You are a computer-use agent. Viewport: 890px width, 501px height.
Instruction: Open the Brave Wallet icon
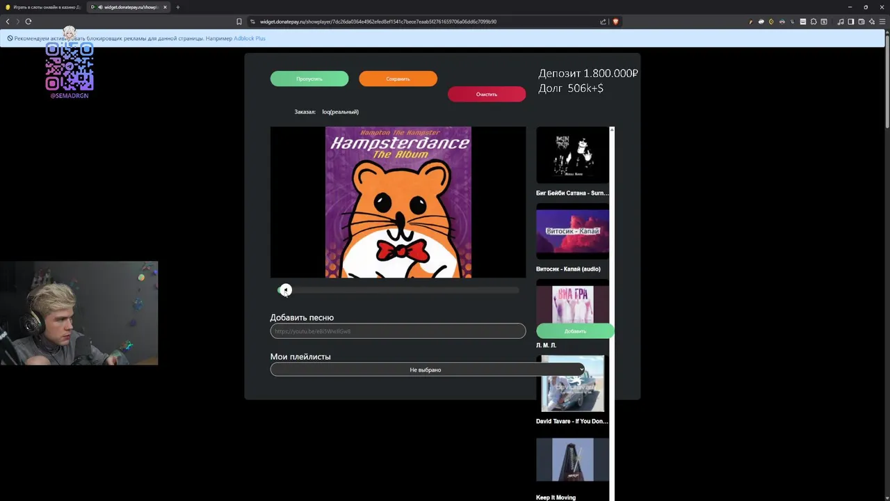861,22
